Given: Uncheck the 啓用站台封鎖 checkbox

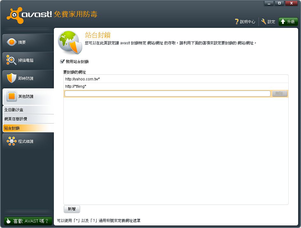Looking at the screenshot, I should 62,61.
